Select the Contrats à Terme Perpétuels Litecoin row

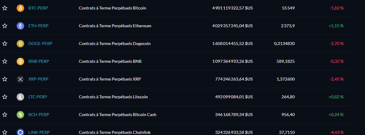176,97
